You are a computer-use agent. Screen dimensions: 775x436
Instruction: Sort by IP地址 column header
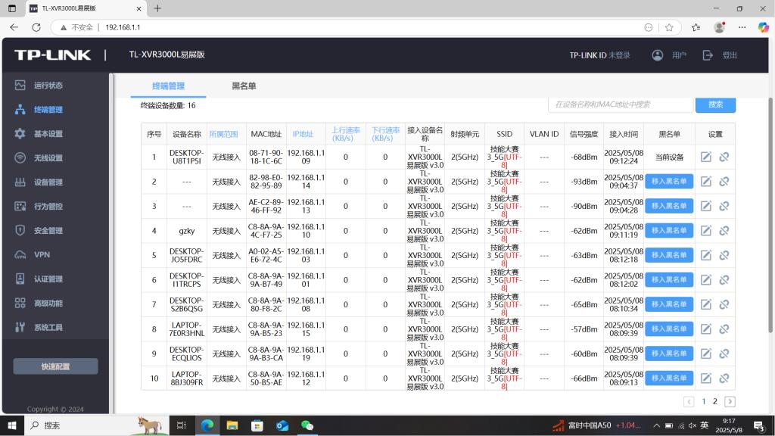303,134
